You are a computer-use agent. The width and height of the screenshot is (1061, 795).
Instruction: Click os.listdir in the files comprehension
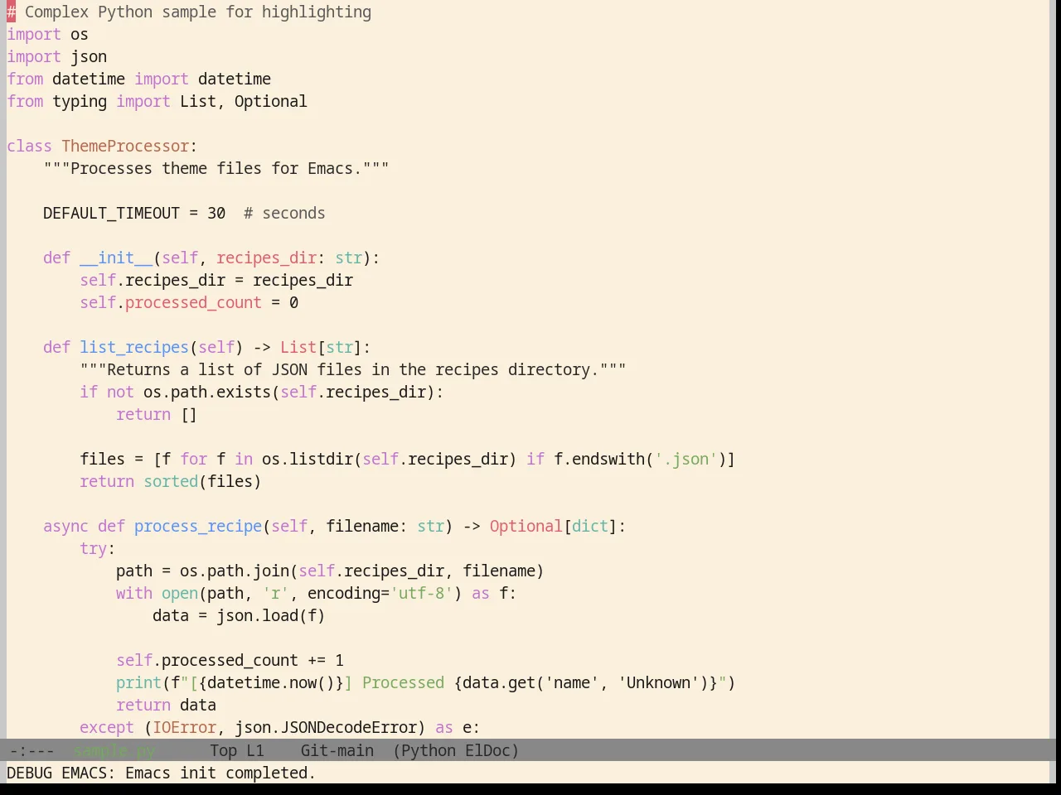(308, 460)
